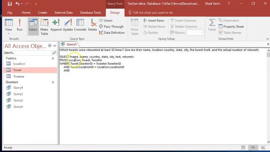Viewport: 270px width, 152px height.
Task: Choose the Make Table query type
Action: 44,27
